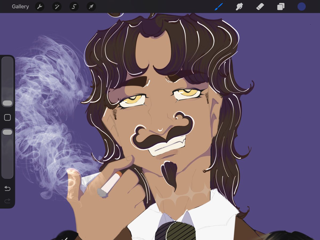Click the brush opacity slider handle
This screenshot has height=240, width=320.
tap(7, 132)
